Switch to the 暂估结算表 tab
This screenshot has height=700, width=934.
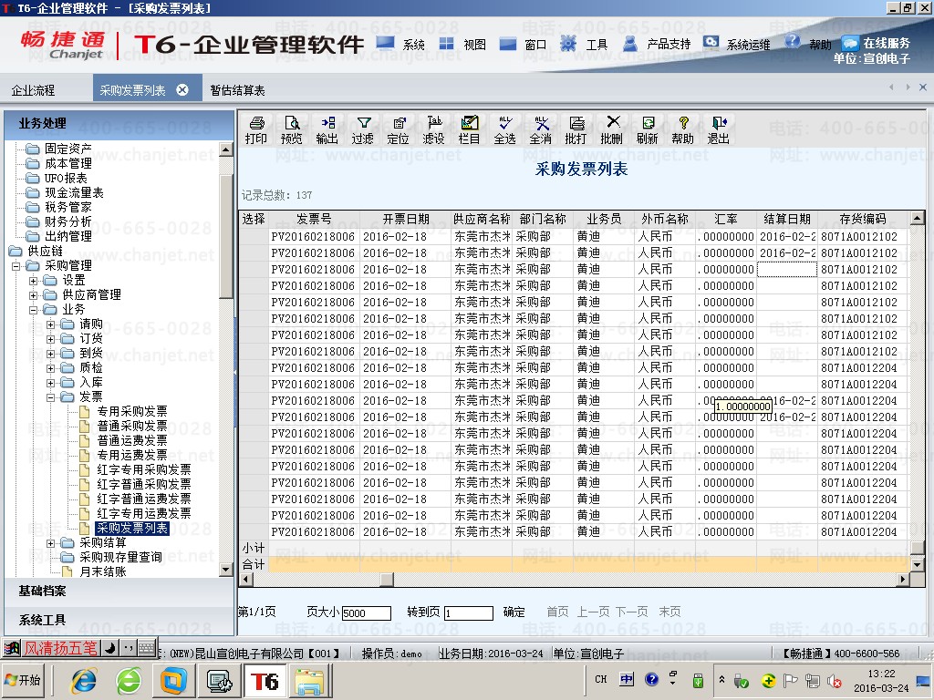click(238, 90)
